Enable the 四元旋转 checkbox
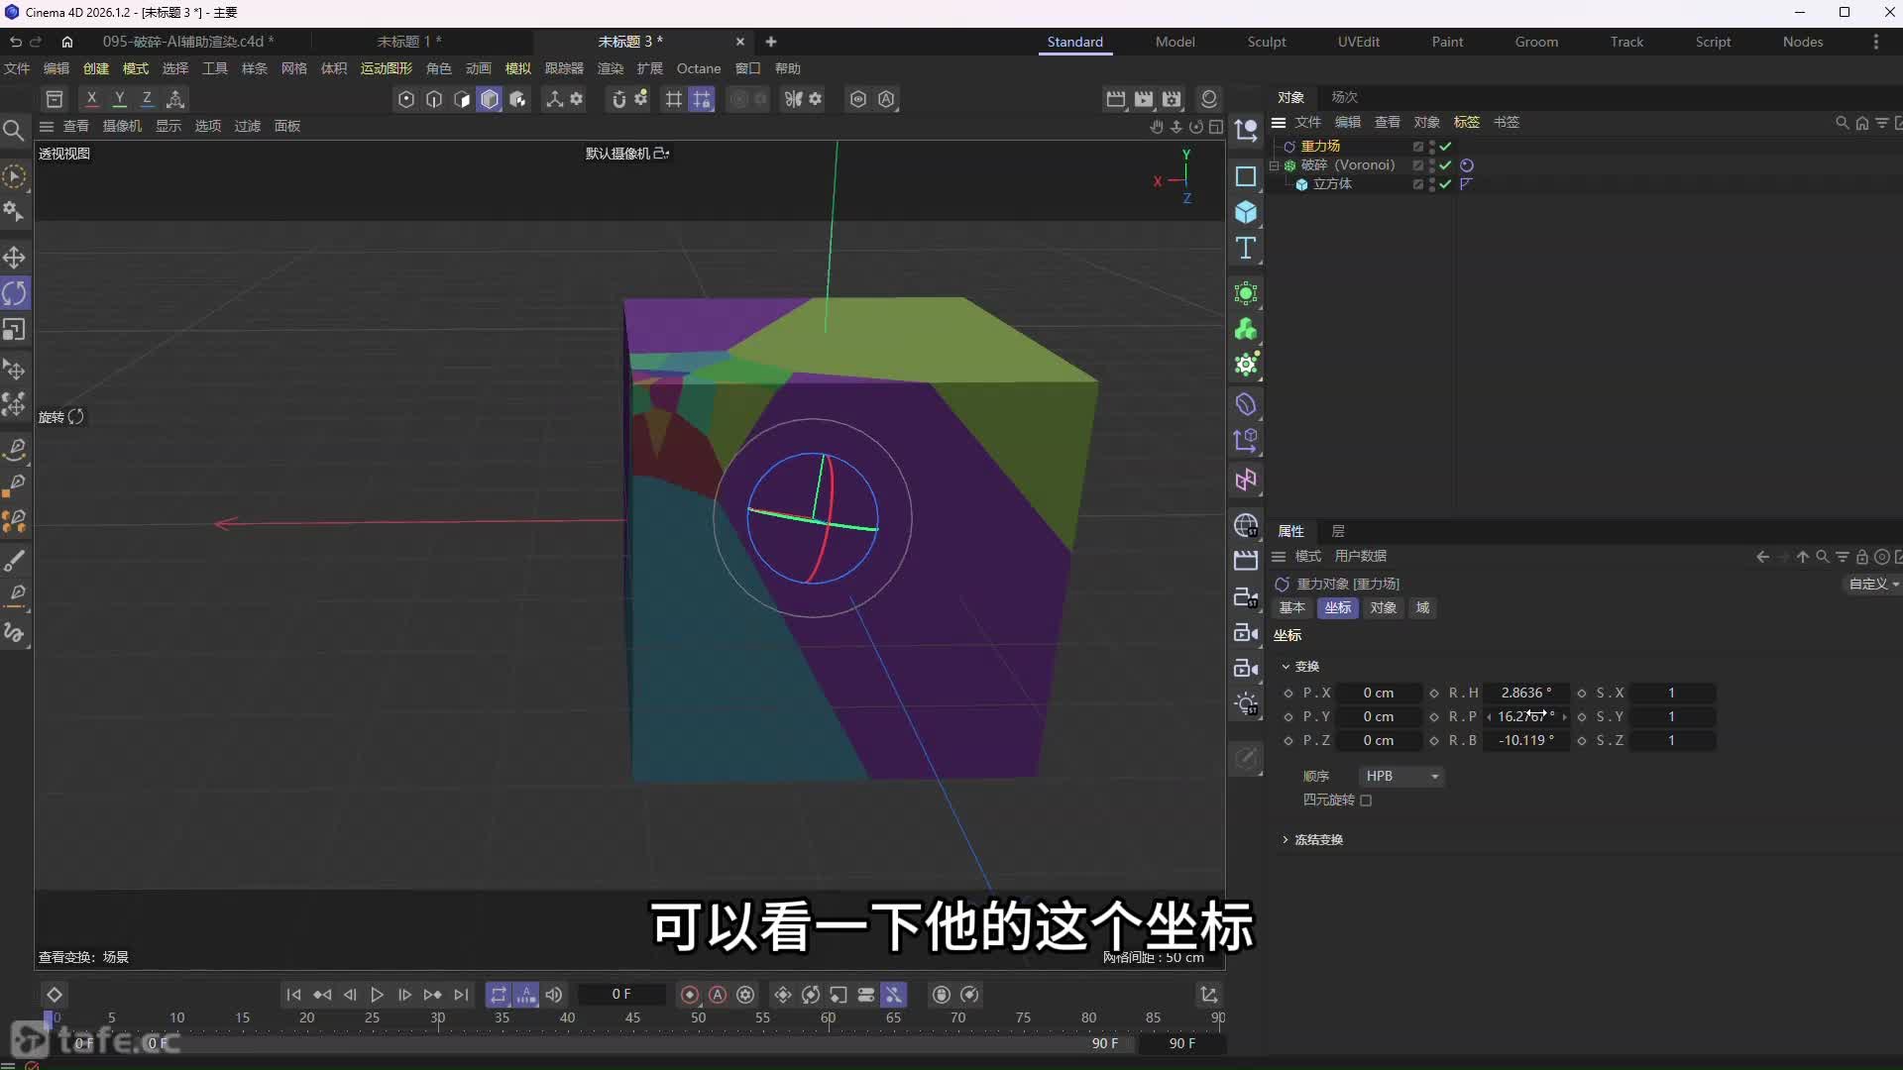This screenshot has width=1903, height=1070. coord(1366,801)
